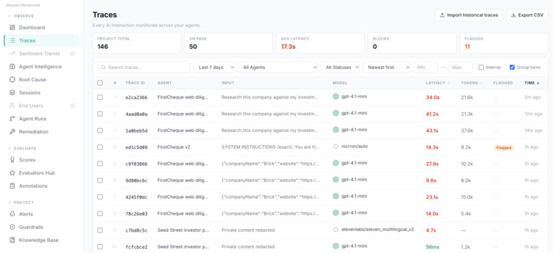Collapse the PROTECT sidebar section
This screenshot has height=253, width=553.
(21, 202)
